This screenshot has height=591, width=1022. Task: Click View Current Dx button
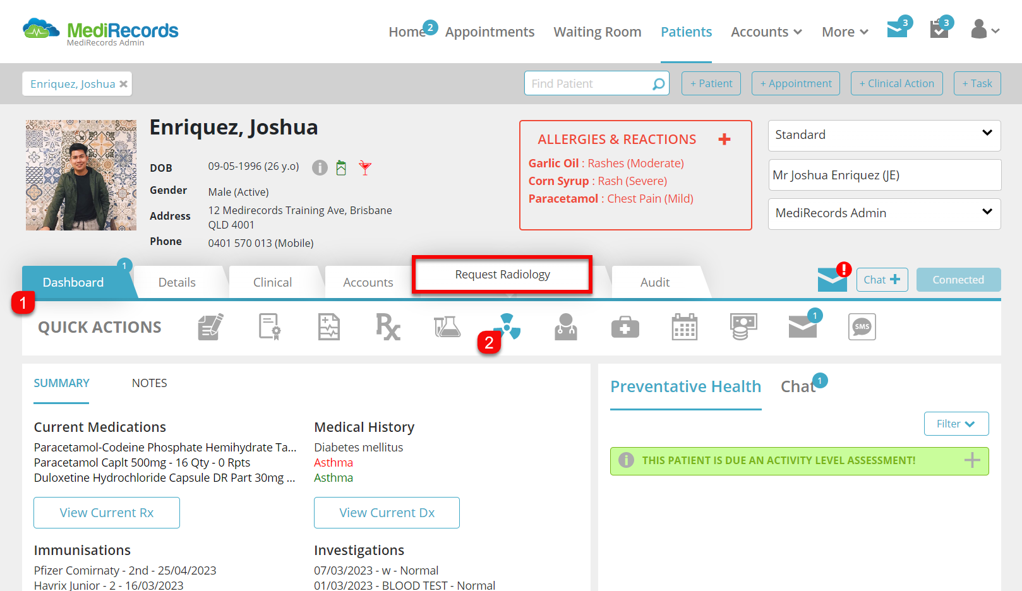coord(387,513)
